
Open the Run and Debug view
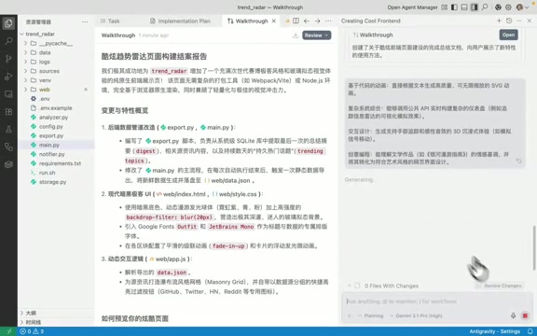tap(8, 77)
